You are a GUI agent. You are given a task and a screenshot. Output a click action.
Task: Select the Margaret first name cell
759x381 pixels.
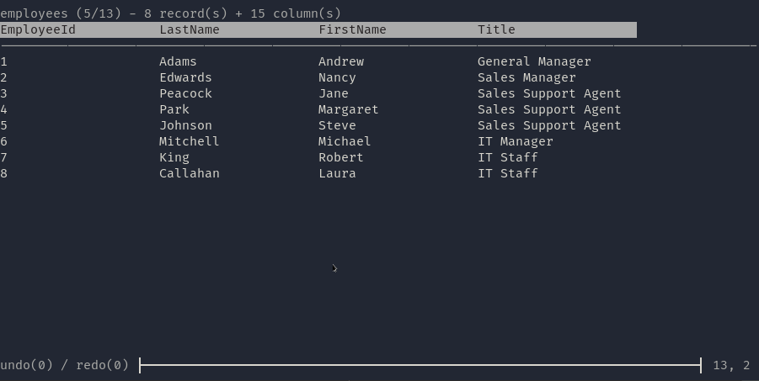348,109
